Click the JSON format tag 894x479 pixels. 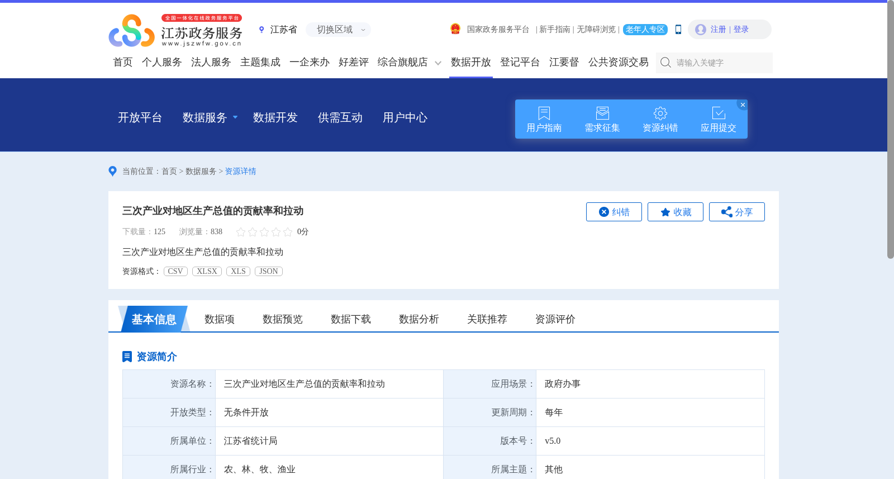click(x=269, y=271)
